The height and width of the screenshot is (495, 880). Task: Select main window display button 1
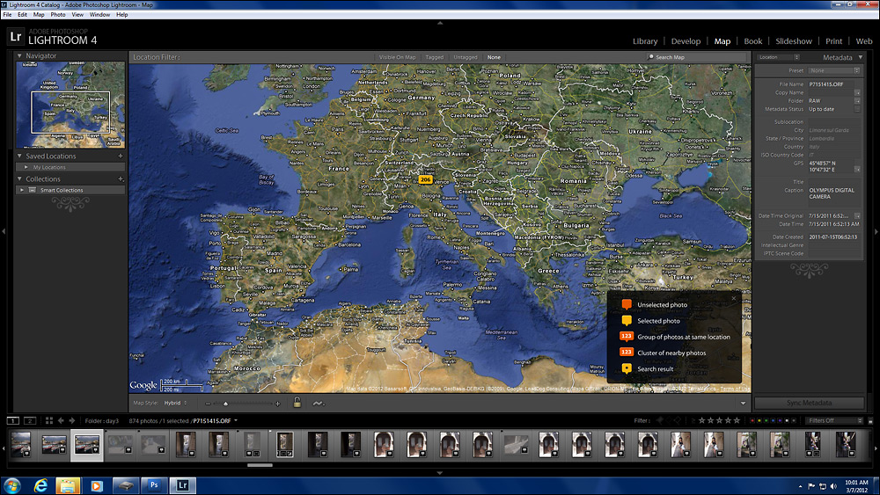click(13, 420)
